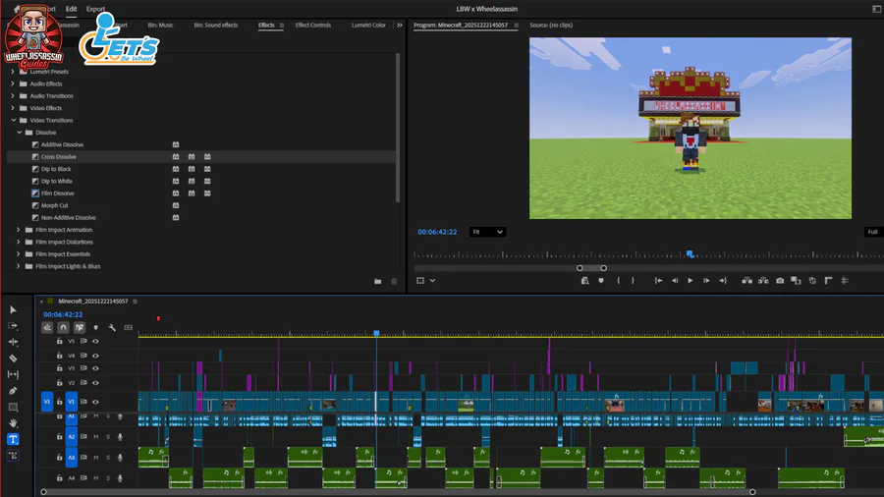Open timeline display settings wrench

[x=112, y=327]
